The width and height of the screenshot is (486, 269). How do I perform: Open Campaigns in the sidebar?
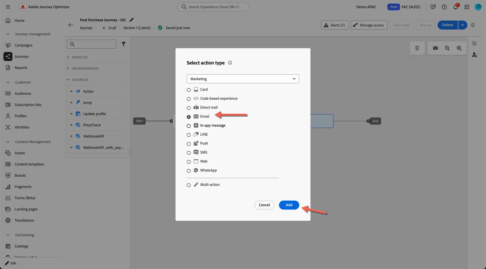23,45
